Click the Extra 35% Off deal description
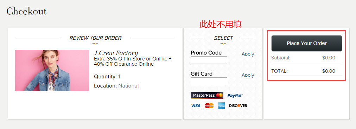Image resolution: width=356 pixels, height=129 pixels. tap(133, 62)
